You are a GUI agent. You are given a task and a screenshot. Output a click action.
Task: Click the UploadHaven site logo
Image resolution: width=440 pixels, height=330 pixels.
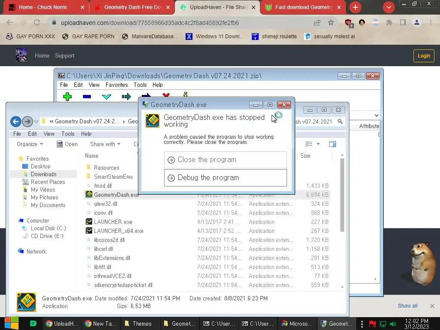(21, 55)
